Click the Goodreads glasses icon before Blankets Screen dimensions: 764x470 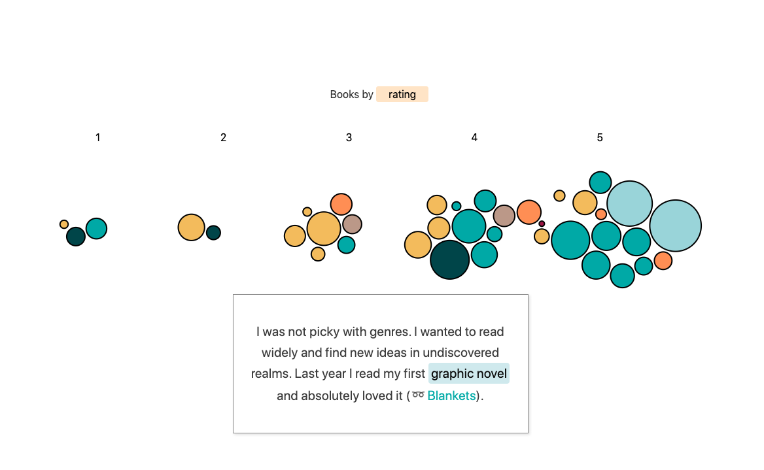pos(418,395)
